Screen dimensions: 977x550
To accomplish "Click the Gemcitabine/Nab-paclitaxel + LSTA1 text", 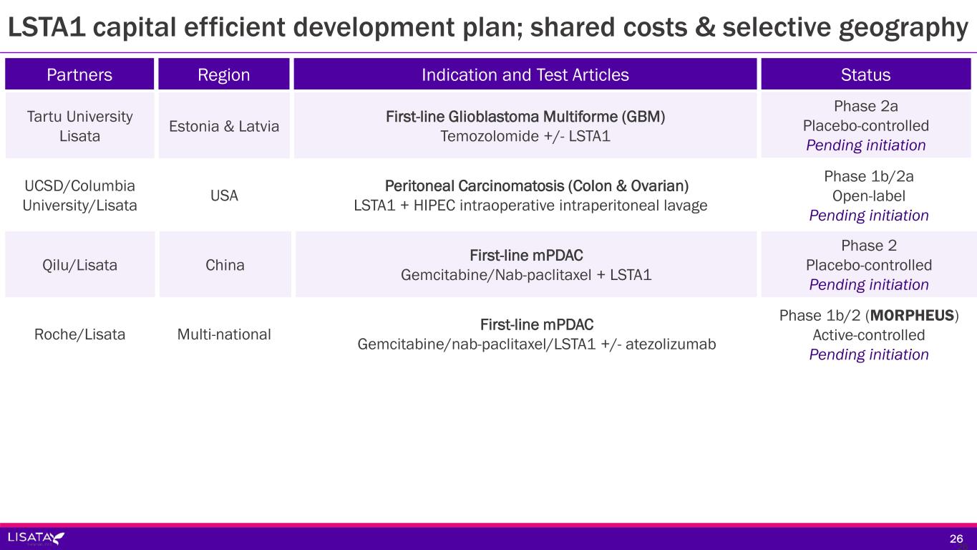I will (x=526, y=274).
